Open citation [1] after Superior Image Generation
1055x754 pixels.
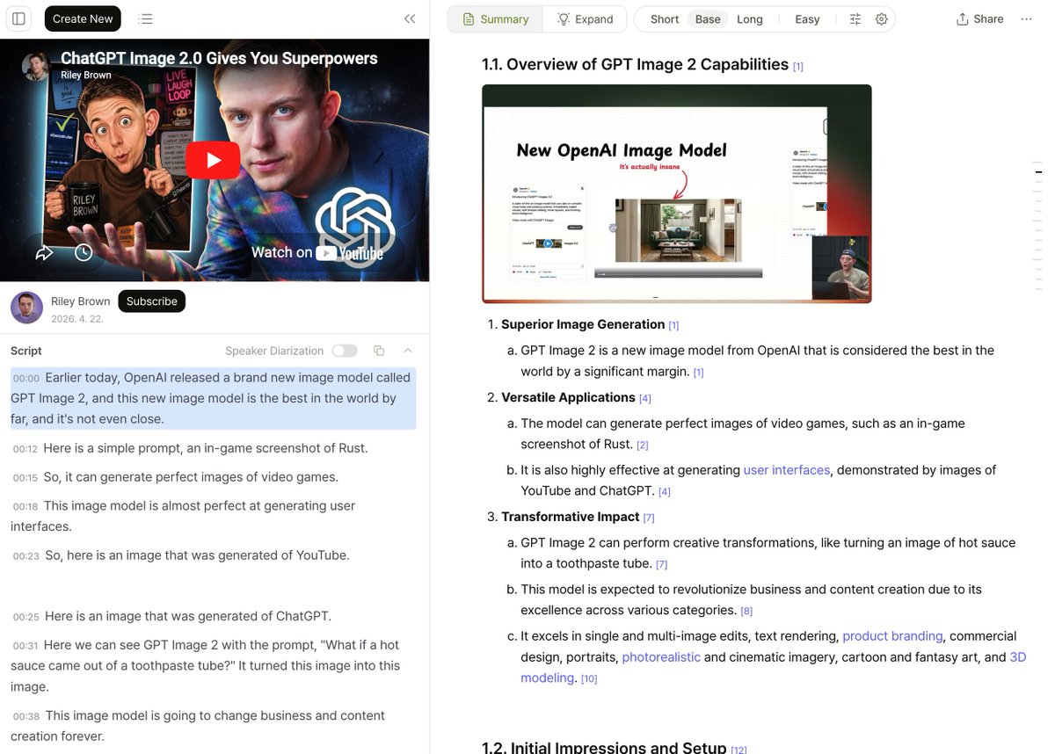tap(673, 326)
